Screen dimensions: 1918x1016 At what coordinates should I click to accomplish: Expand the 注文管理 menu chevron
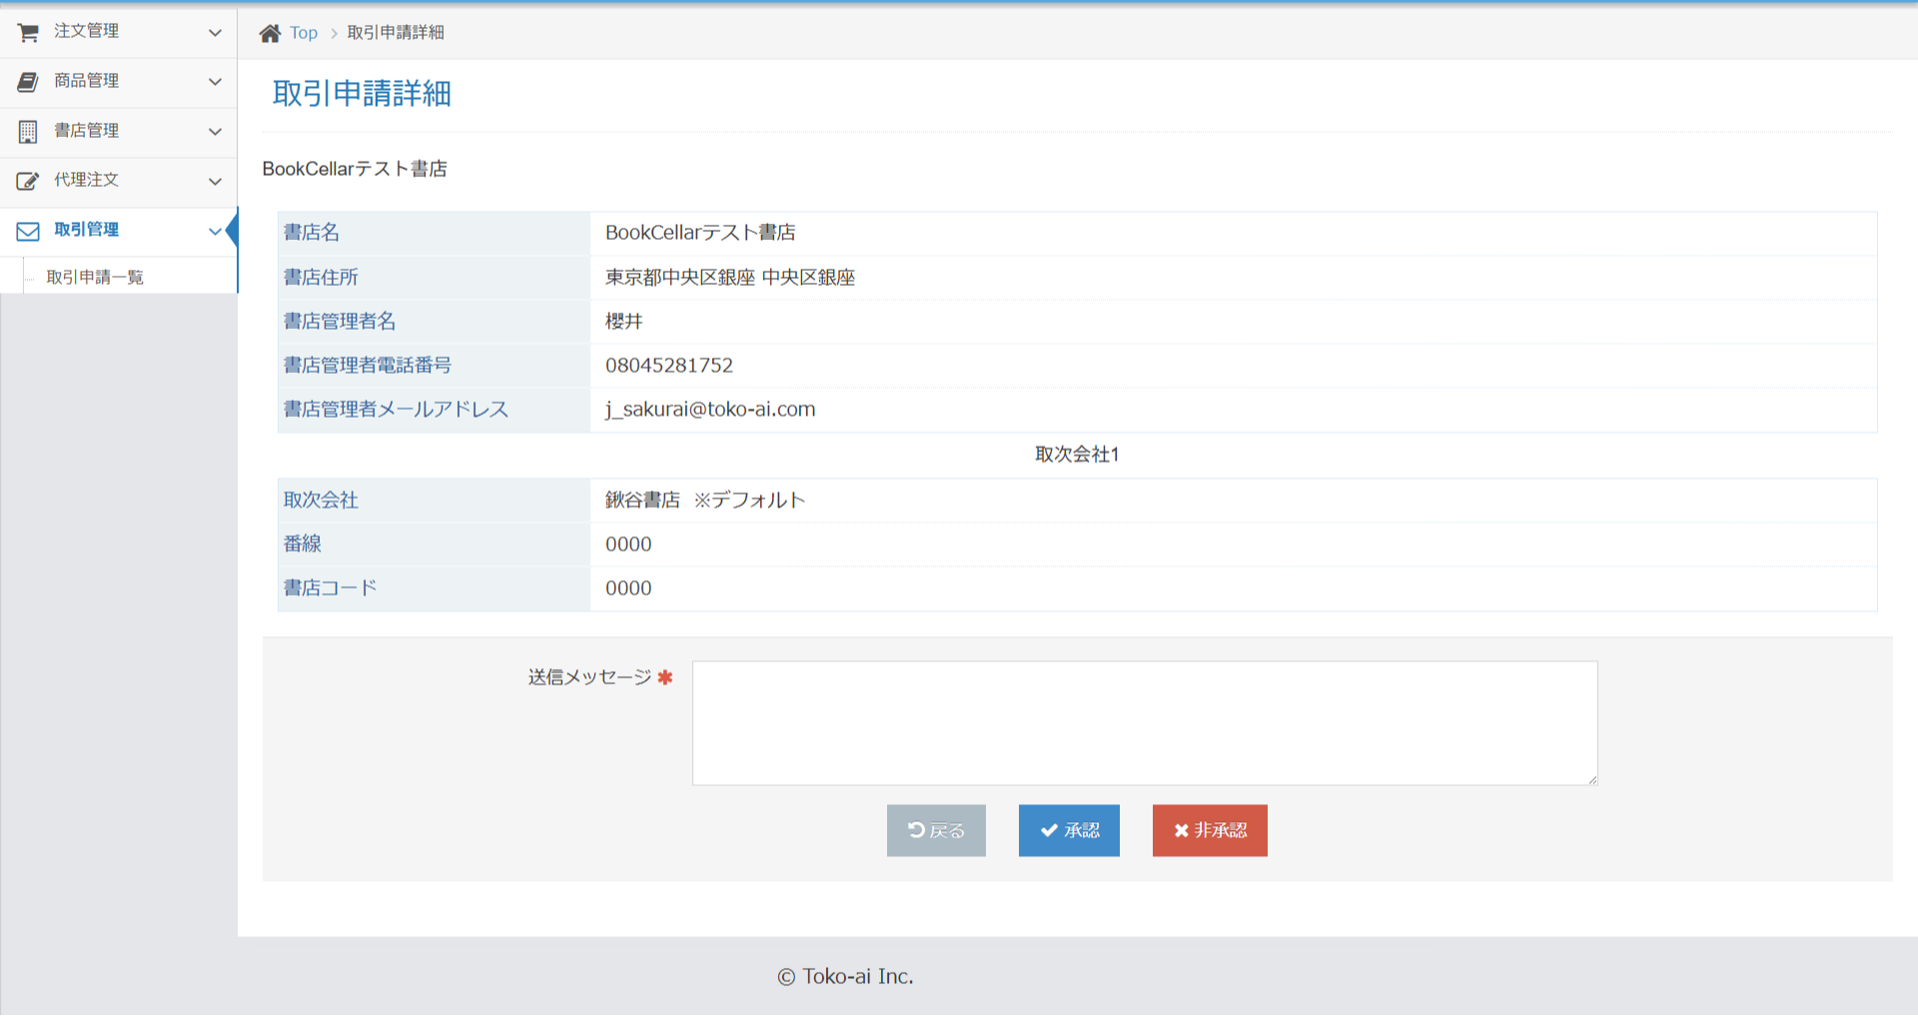click(x=215, y=32)
